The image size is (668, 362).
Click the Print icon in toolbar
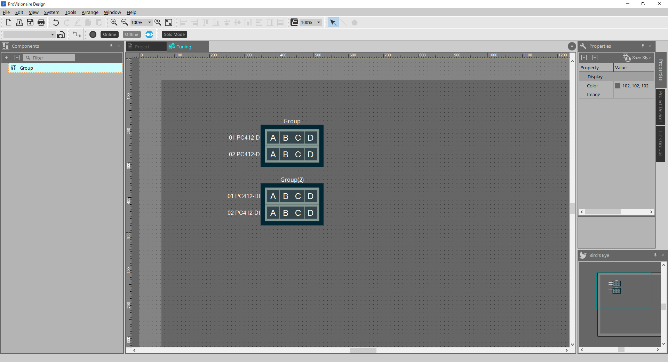[x=41, y=23]
